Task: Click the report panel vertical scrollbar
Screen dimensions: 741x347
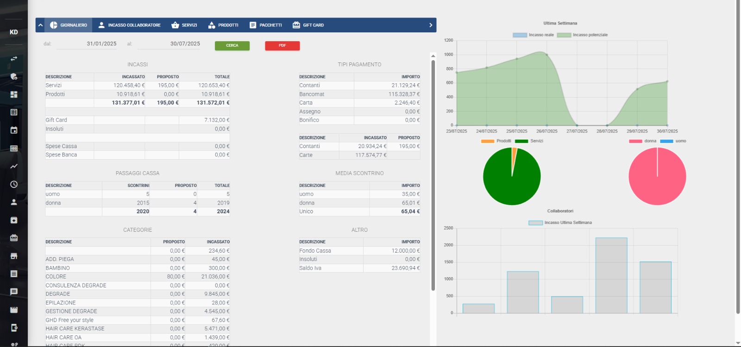Action: [x=433, y=175]
